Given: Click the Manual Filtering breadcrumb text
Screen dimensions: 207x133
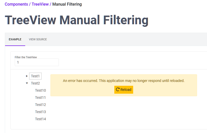Looking at the screenshot, I should [x=67, y=4].
